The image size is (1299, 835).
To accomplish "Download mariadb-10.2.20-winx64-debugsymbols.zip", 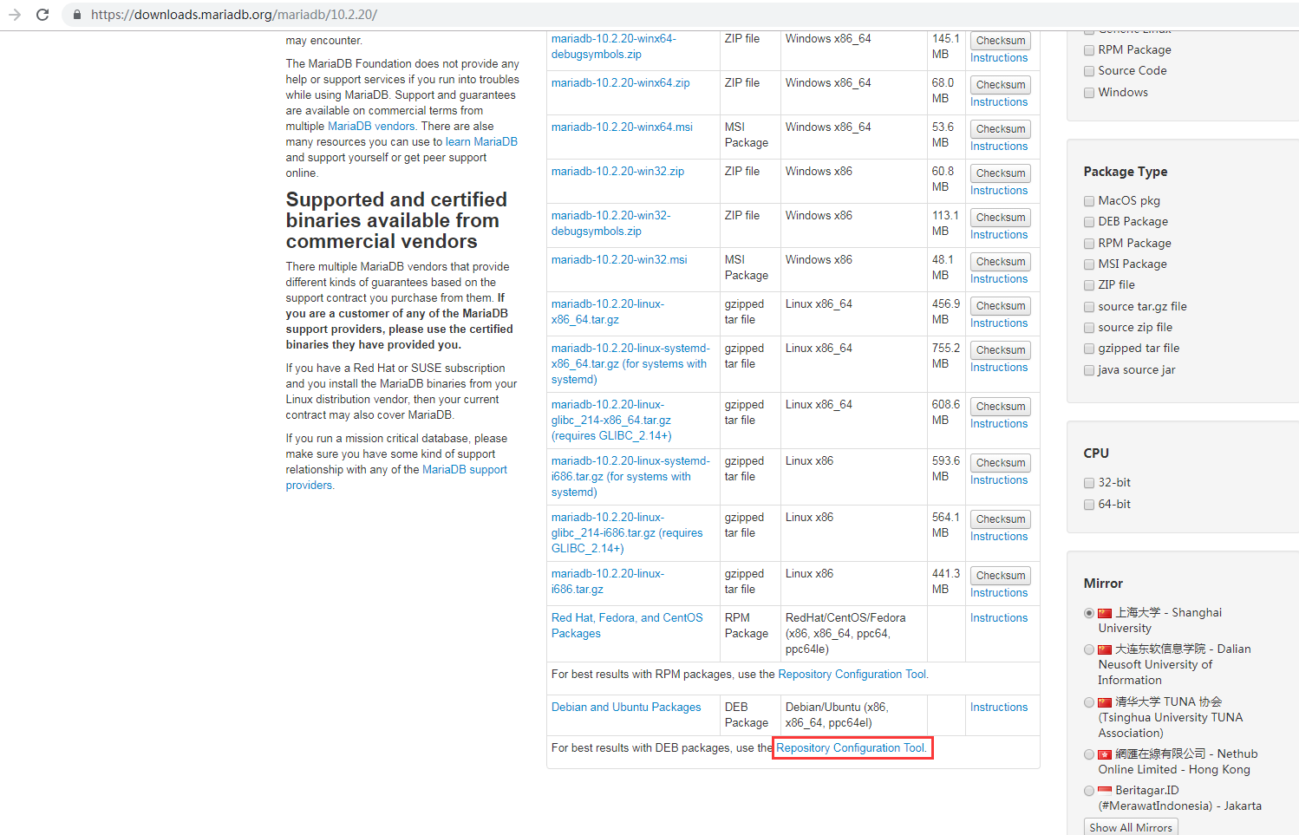I will 613,46.
